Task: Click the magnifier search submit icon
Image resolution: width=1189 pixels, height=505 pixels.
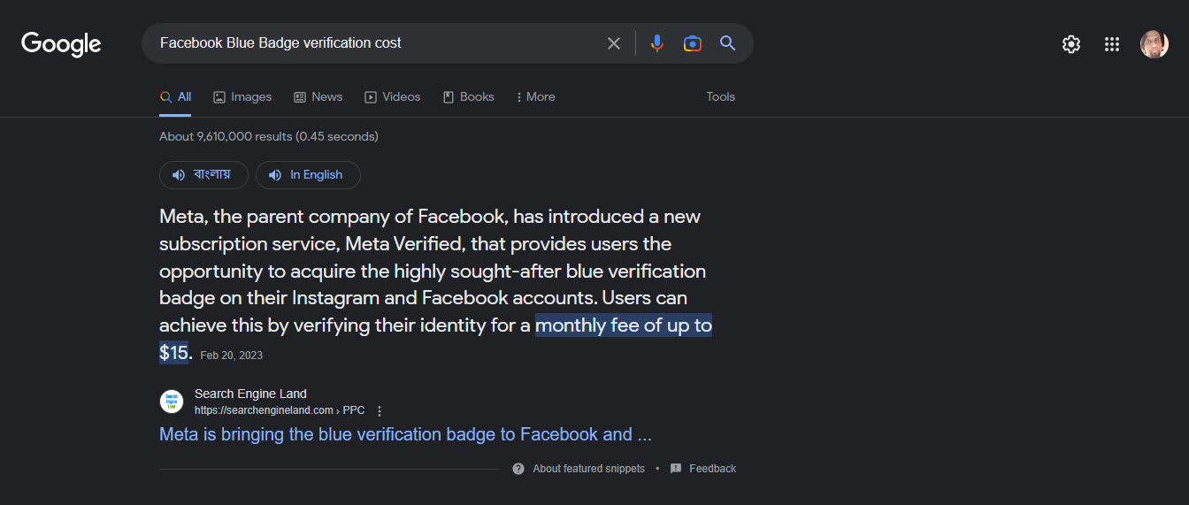Action: point(727,43)
